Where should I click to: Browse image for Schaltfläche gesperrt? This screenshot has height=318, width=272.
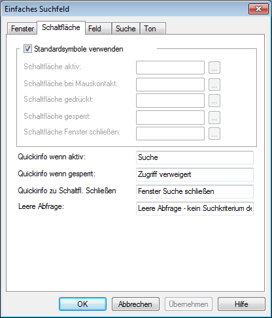pos(214,118)
